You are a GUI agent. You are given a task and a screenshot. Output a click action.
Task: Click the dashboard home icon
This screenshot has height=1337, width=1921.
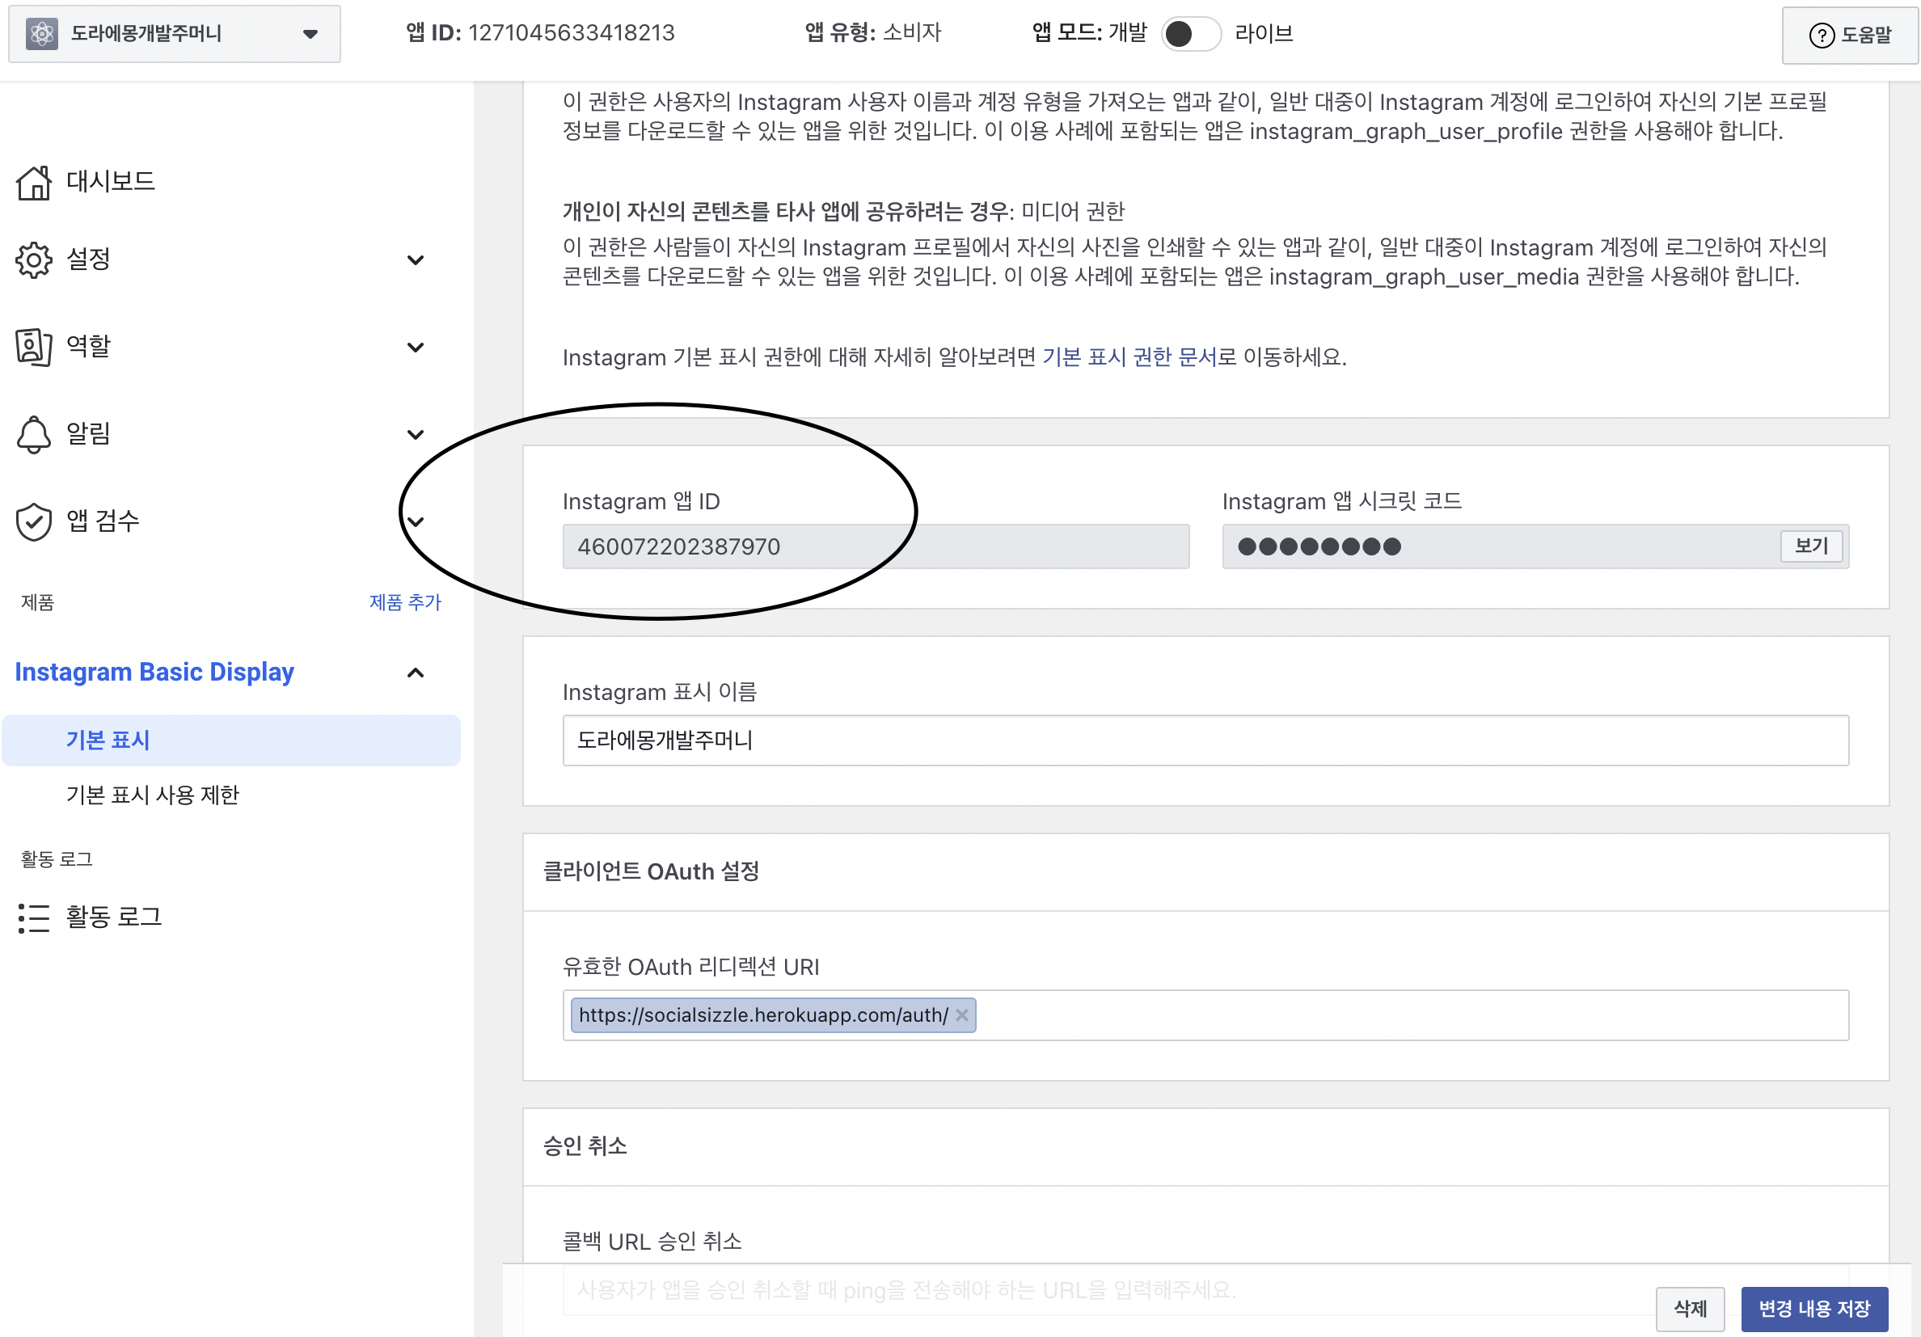[x=33, y=182]
